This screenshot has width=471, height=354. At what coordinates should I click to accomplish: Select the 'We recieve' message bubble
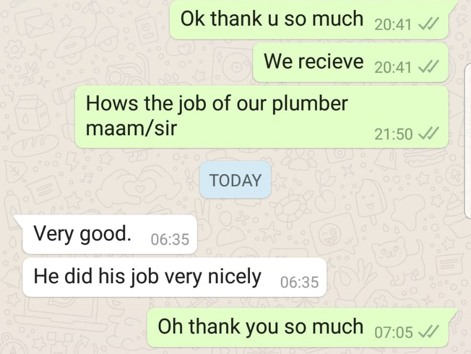350,62
